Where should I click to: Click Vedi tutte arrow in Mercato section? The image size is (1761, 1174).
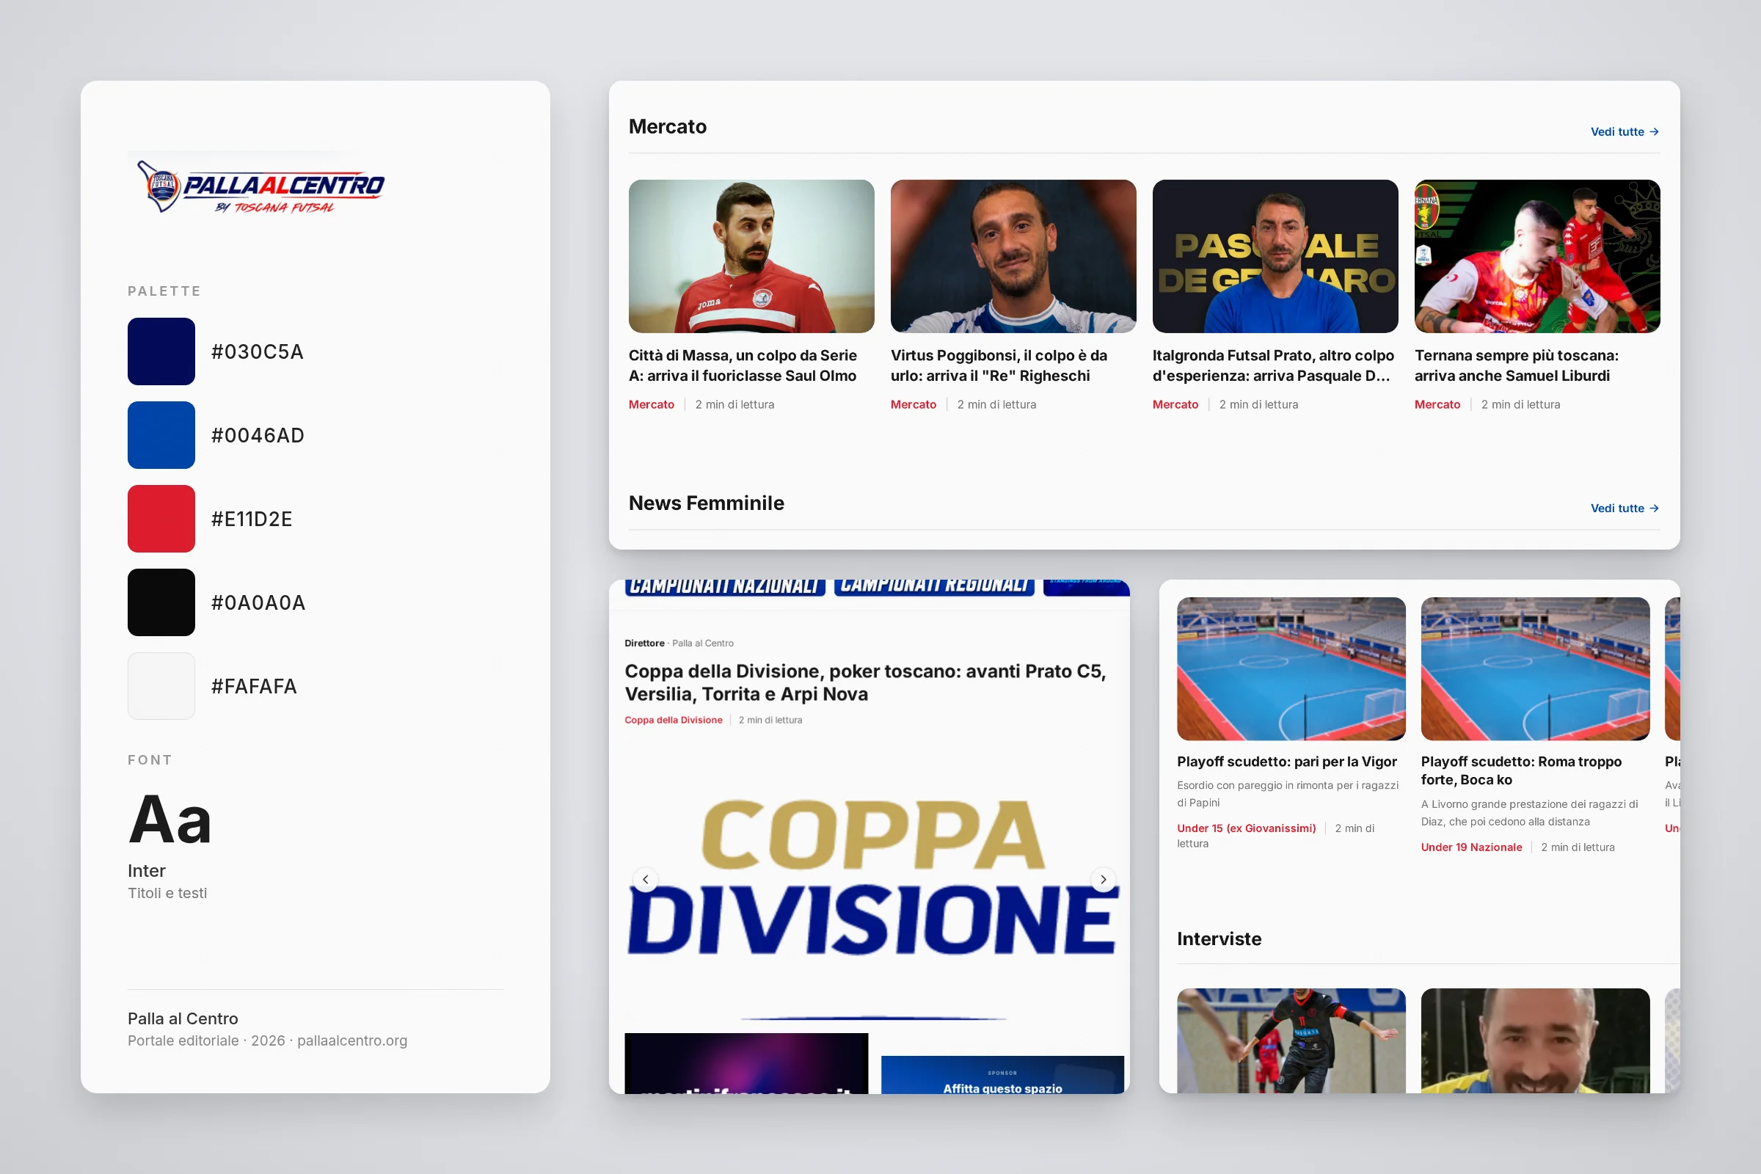point(1625,132)
